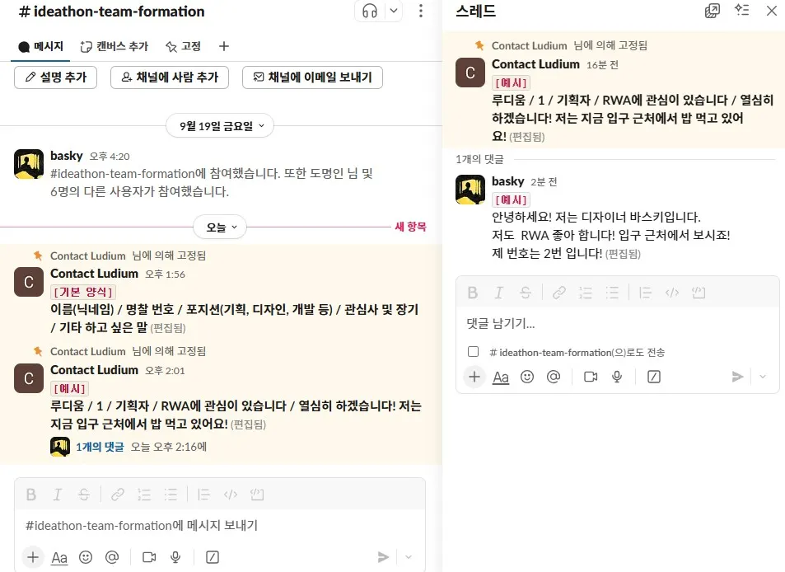Click 채널에 사람 추가 button

click(x=170, y=77)
